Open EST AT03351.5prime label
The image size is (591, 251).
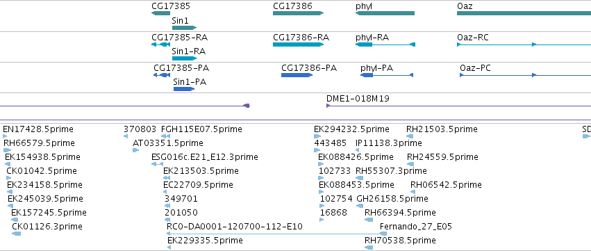coord(168,143)
